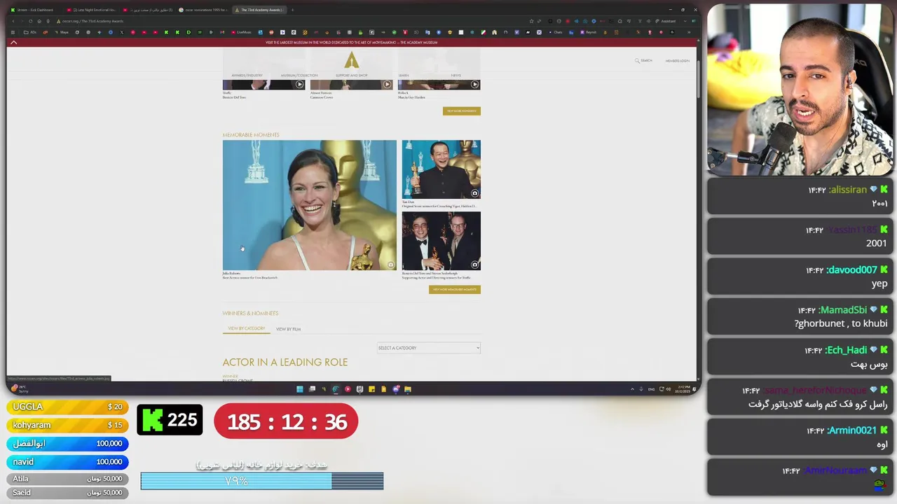Open taskbar clock and date
The height and width of the screenshot is (504, 897).
[683, 389]
